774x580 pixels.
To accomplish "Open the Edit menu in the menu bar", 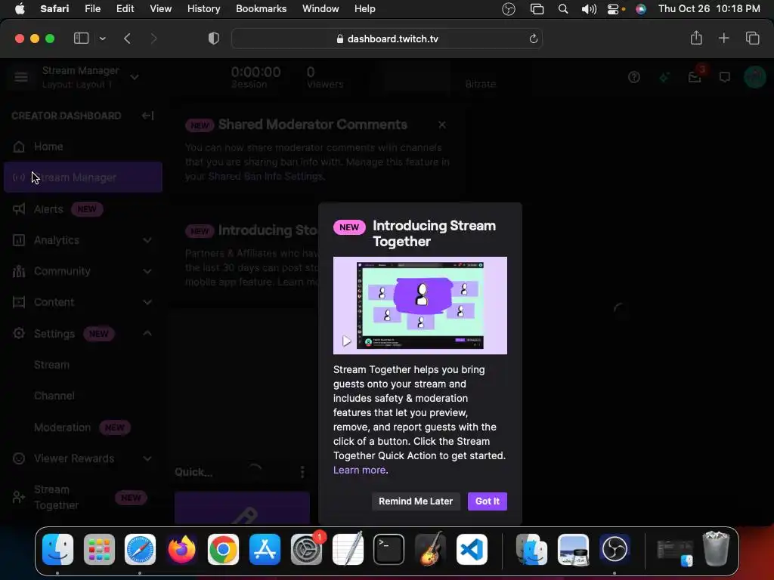I will pos(125,9).
